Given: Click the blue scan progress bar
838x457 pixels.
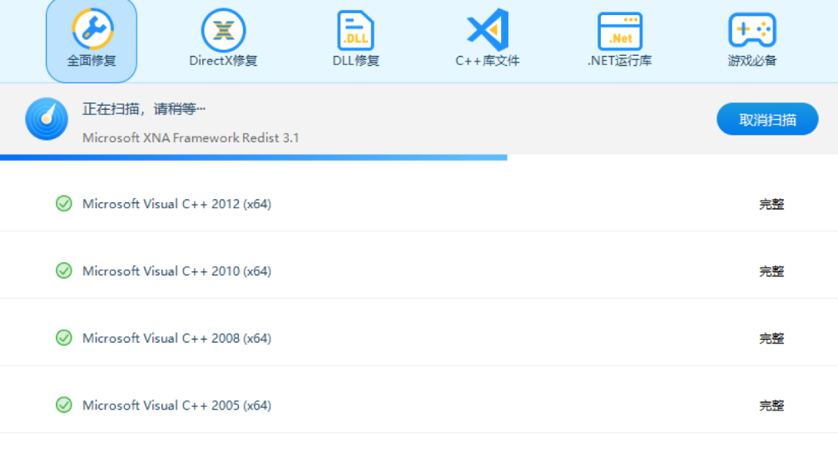Looking at the screenshot, I should click(x=253, y=157).
